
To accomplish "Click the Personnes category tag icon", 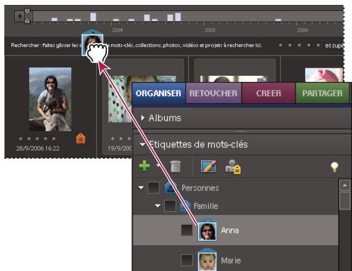I will coord(171,188).
